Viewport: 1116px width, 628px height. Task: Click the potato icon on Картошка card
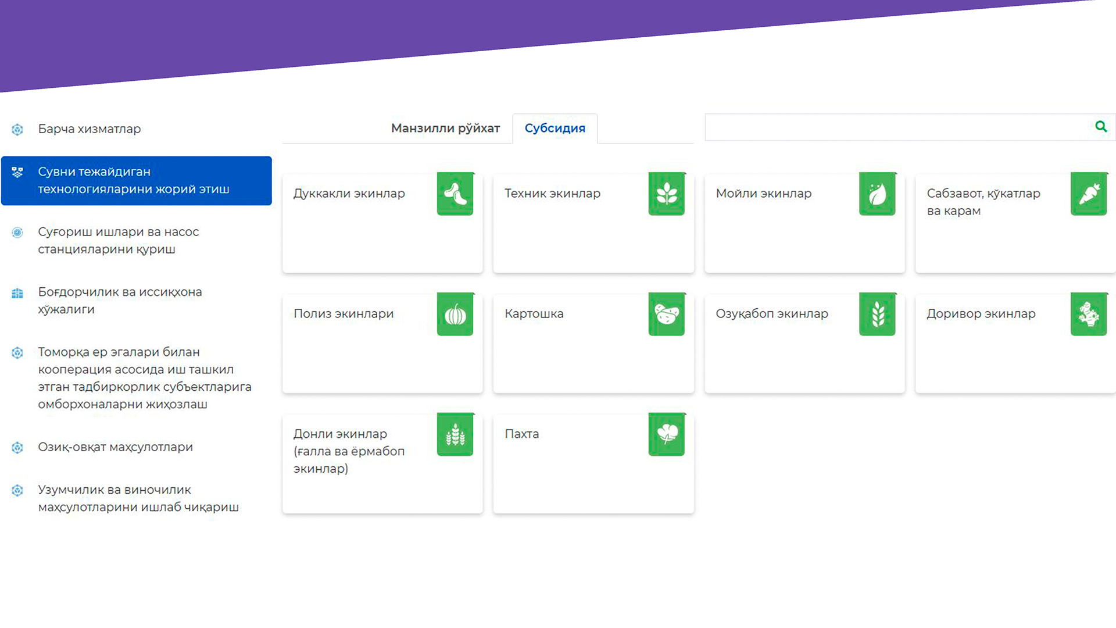pyautogui.click(x=667, y=315)
